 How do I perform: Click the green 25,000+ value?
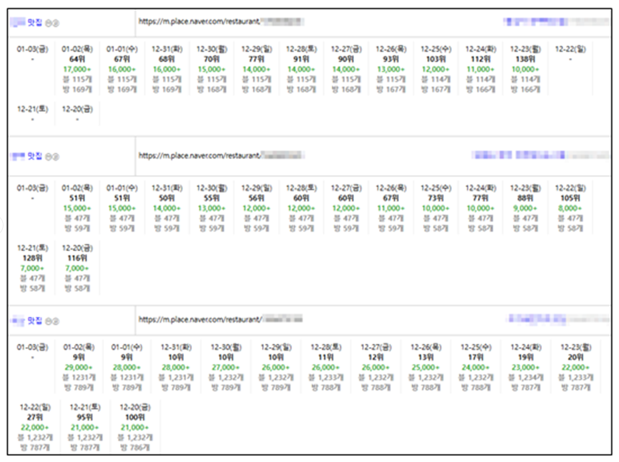426,367
